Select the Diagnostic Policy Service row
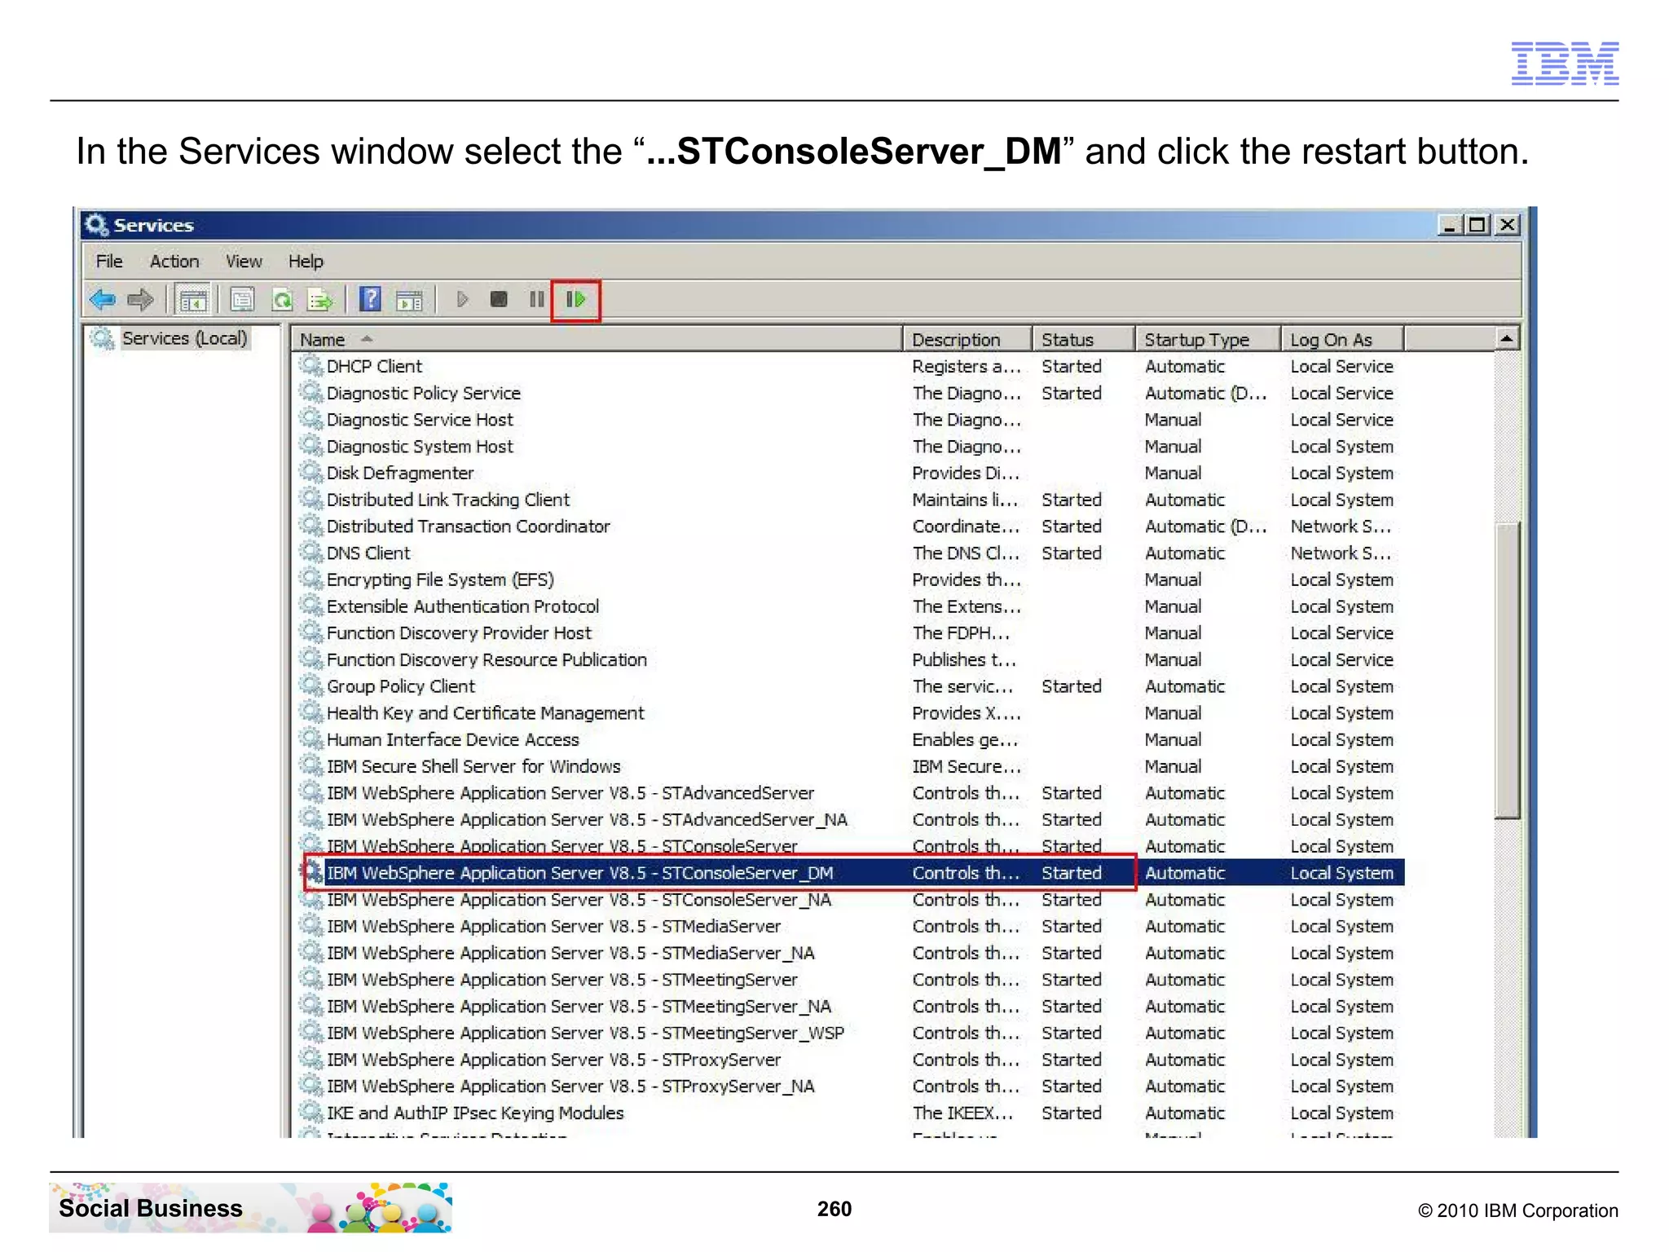1669x1252 pixels. pos(850,394)
